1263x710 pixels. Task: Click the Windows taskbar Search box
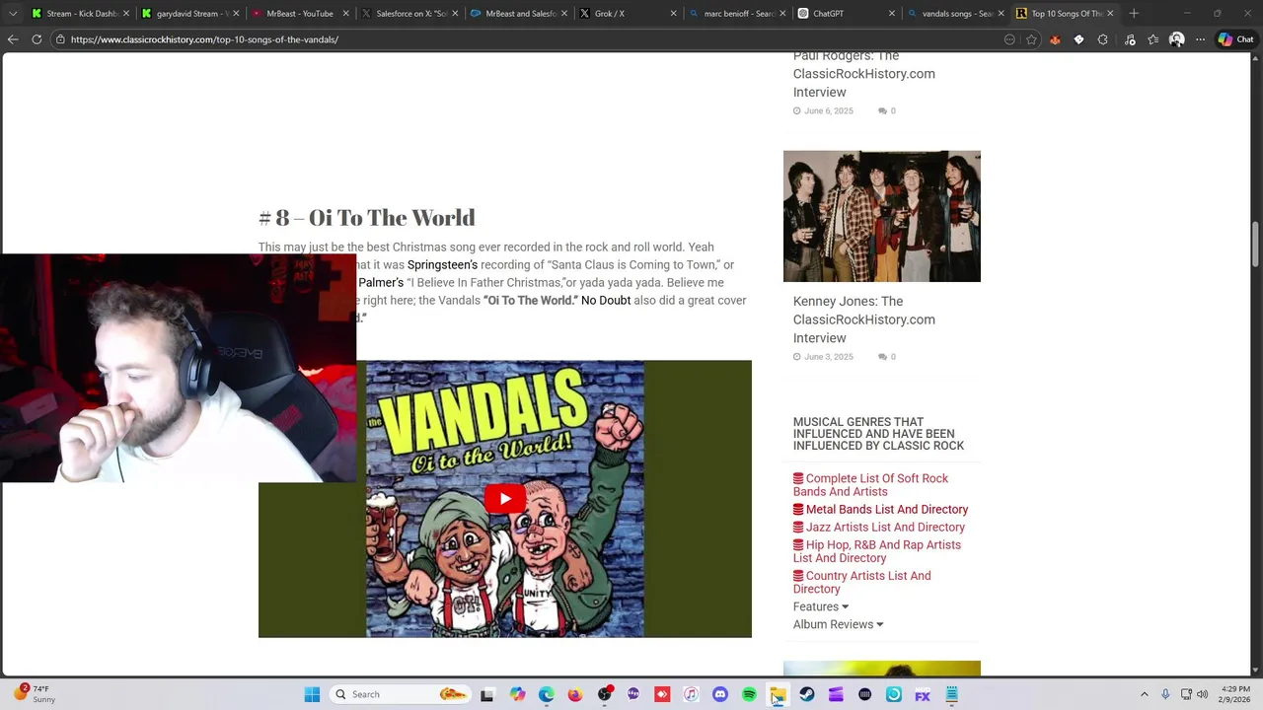click(400, 694)
